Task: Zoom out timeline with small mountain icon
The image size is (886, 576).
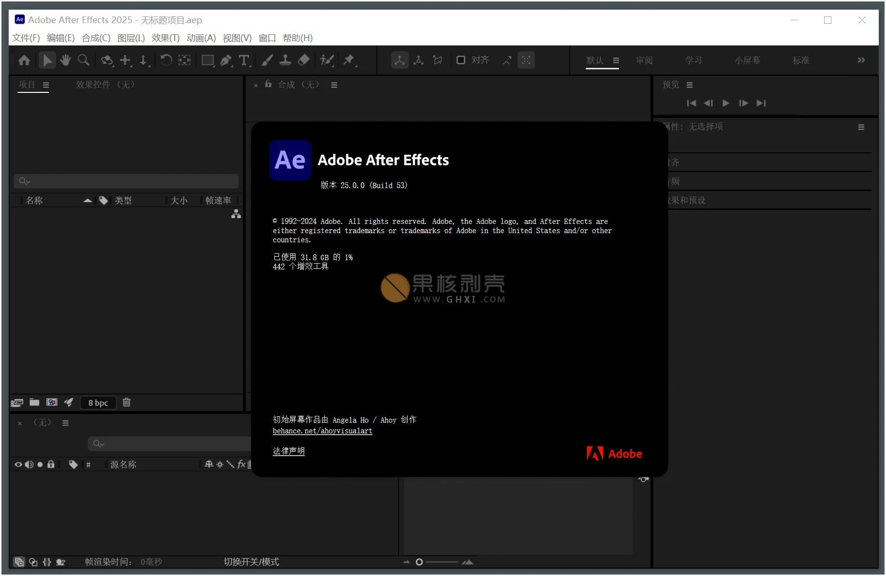Action: tap(406, 562)
